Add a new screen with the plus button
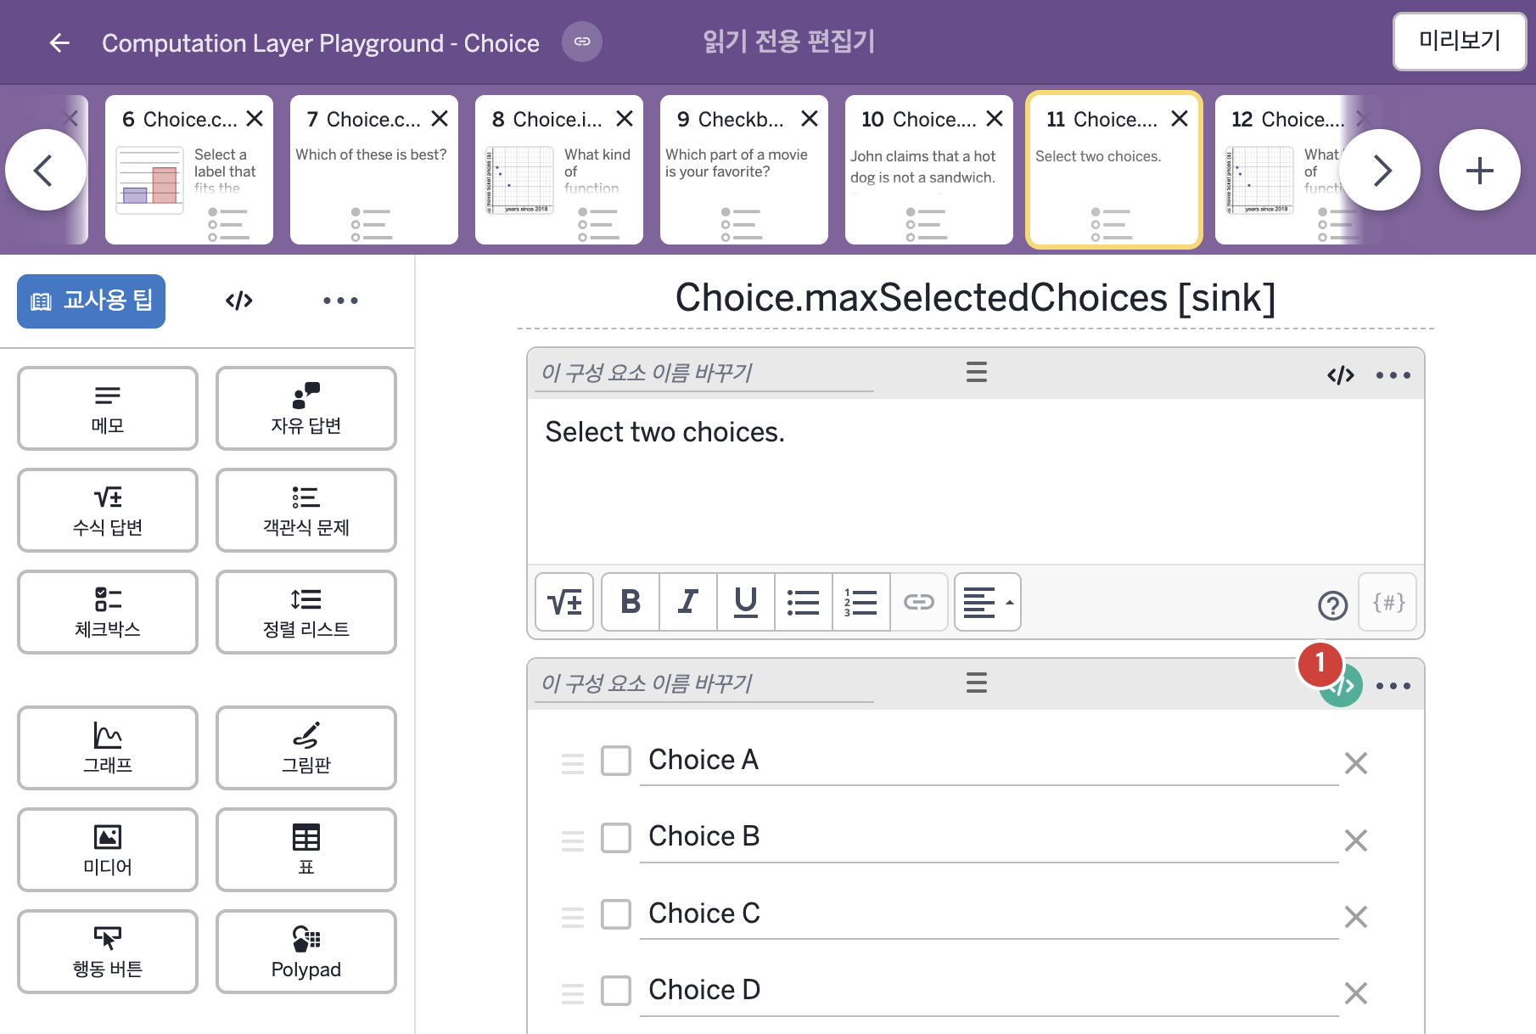This screenshot has height=1034, width=1536. (1480, 171)
